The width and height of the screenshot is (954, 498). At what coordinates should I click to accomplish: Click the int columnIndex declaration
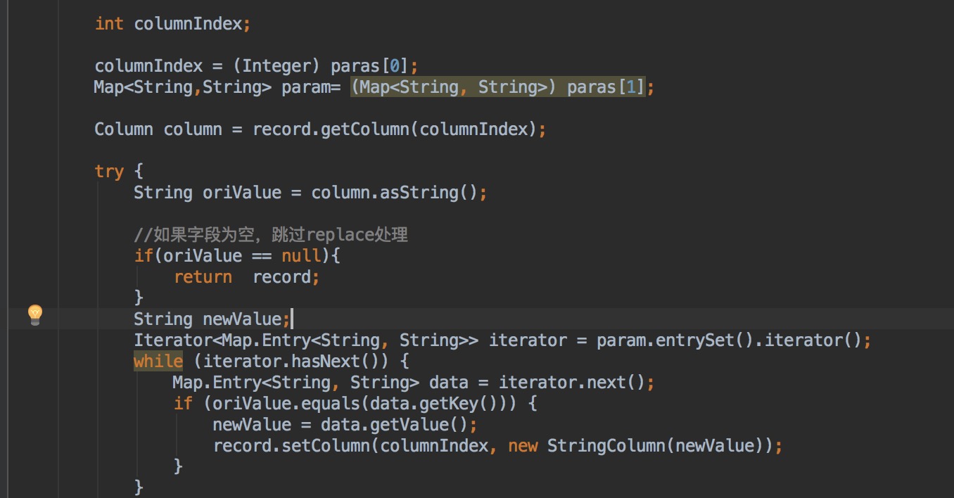tap(172, 24)
